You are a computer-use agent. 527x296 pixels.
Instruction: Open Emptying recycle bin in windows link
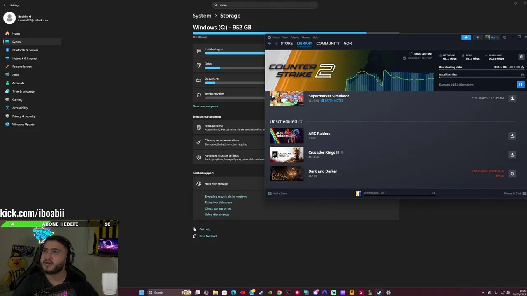point(226,197)
